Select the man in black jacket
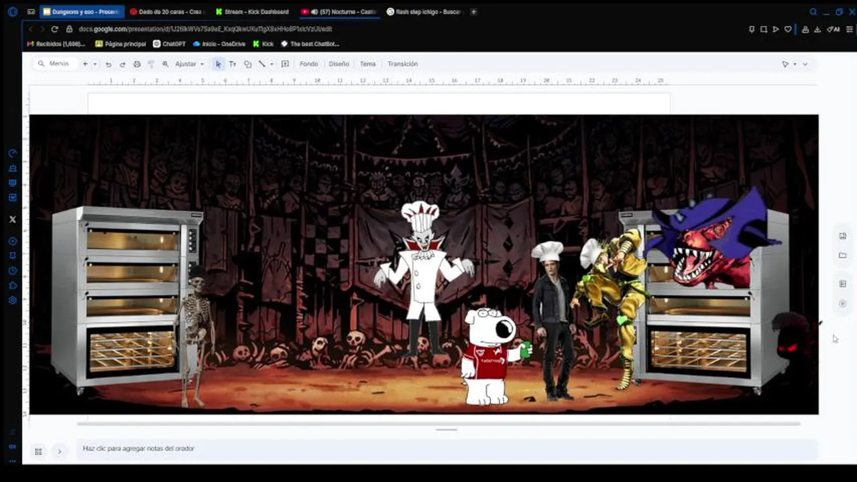Viewport: 857px width, 482px height. coord(553,323)
